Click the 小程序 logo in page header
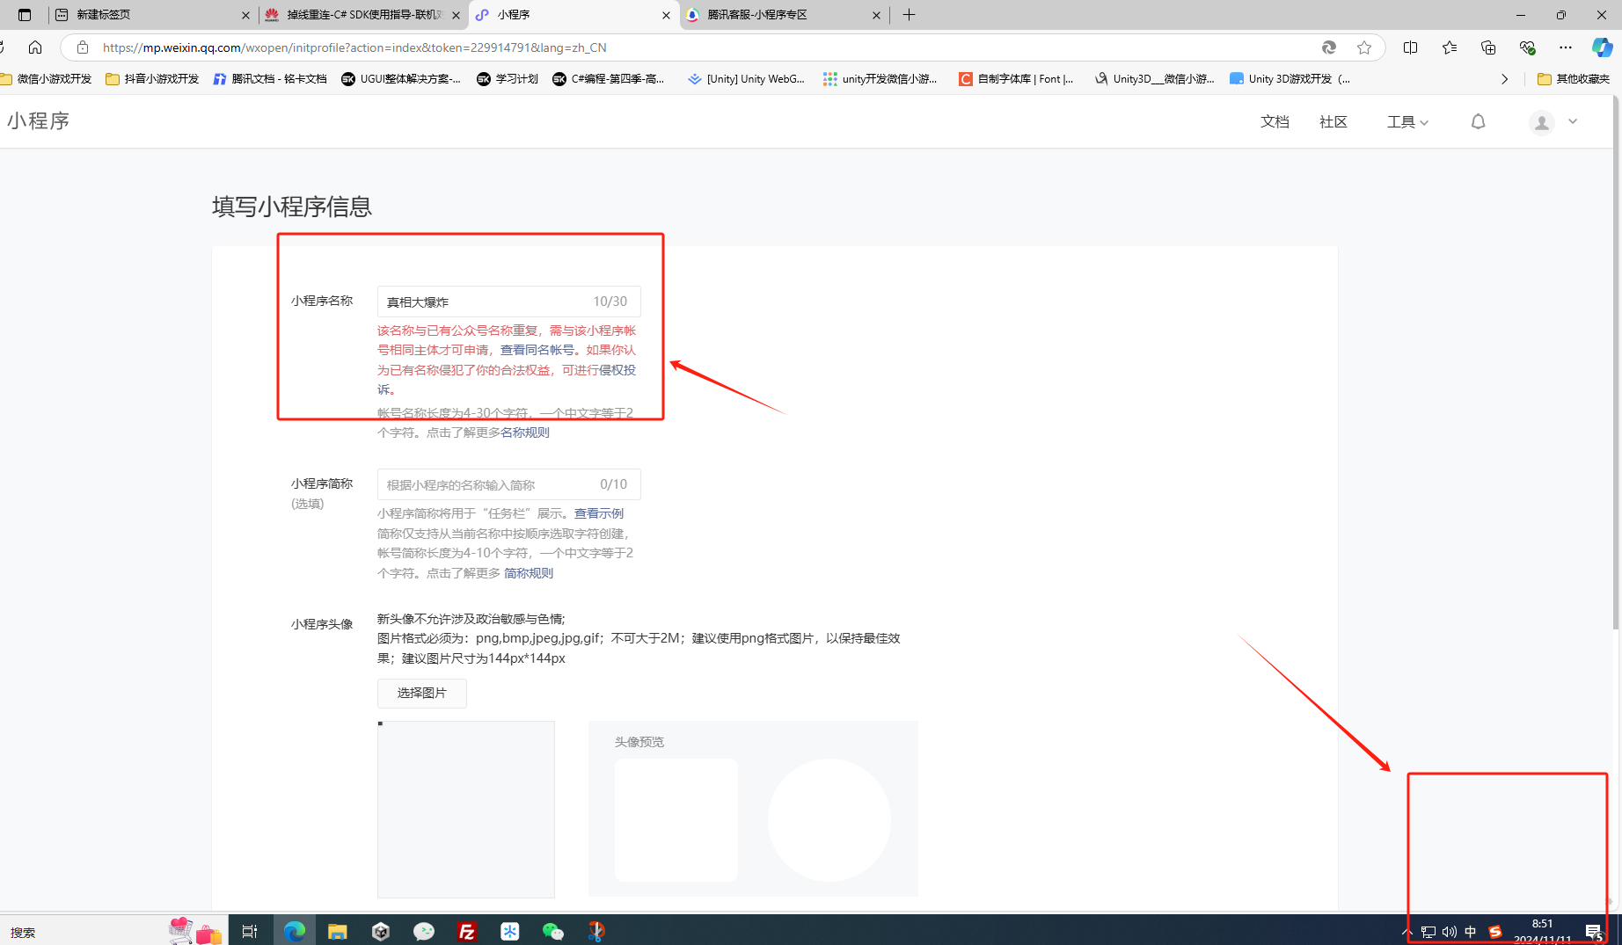Image resolution: width=1622 pixels, height=945 pixels. 39,121
